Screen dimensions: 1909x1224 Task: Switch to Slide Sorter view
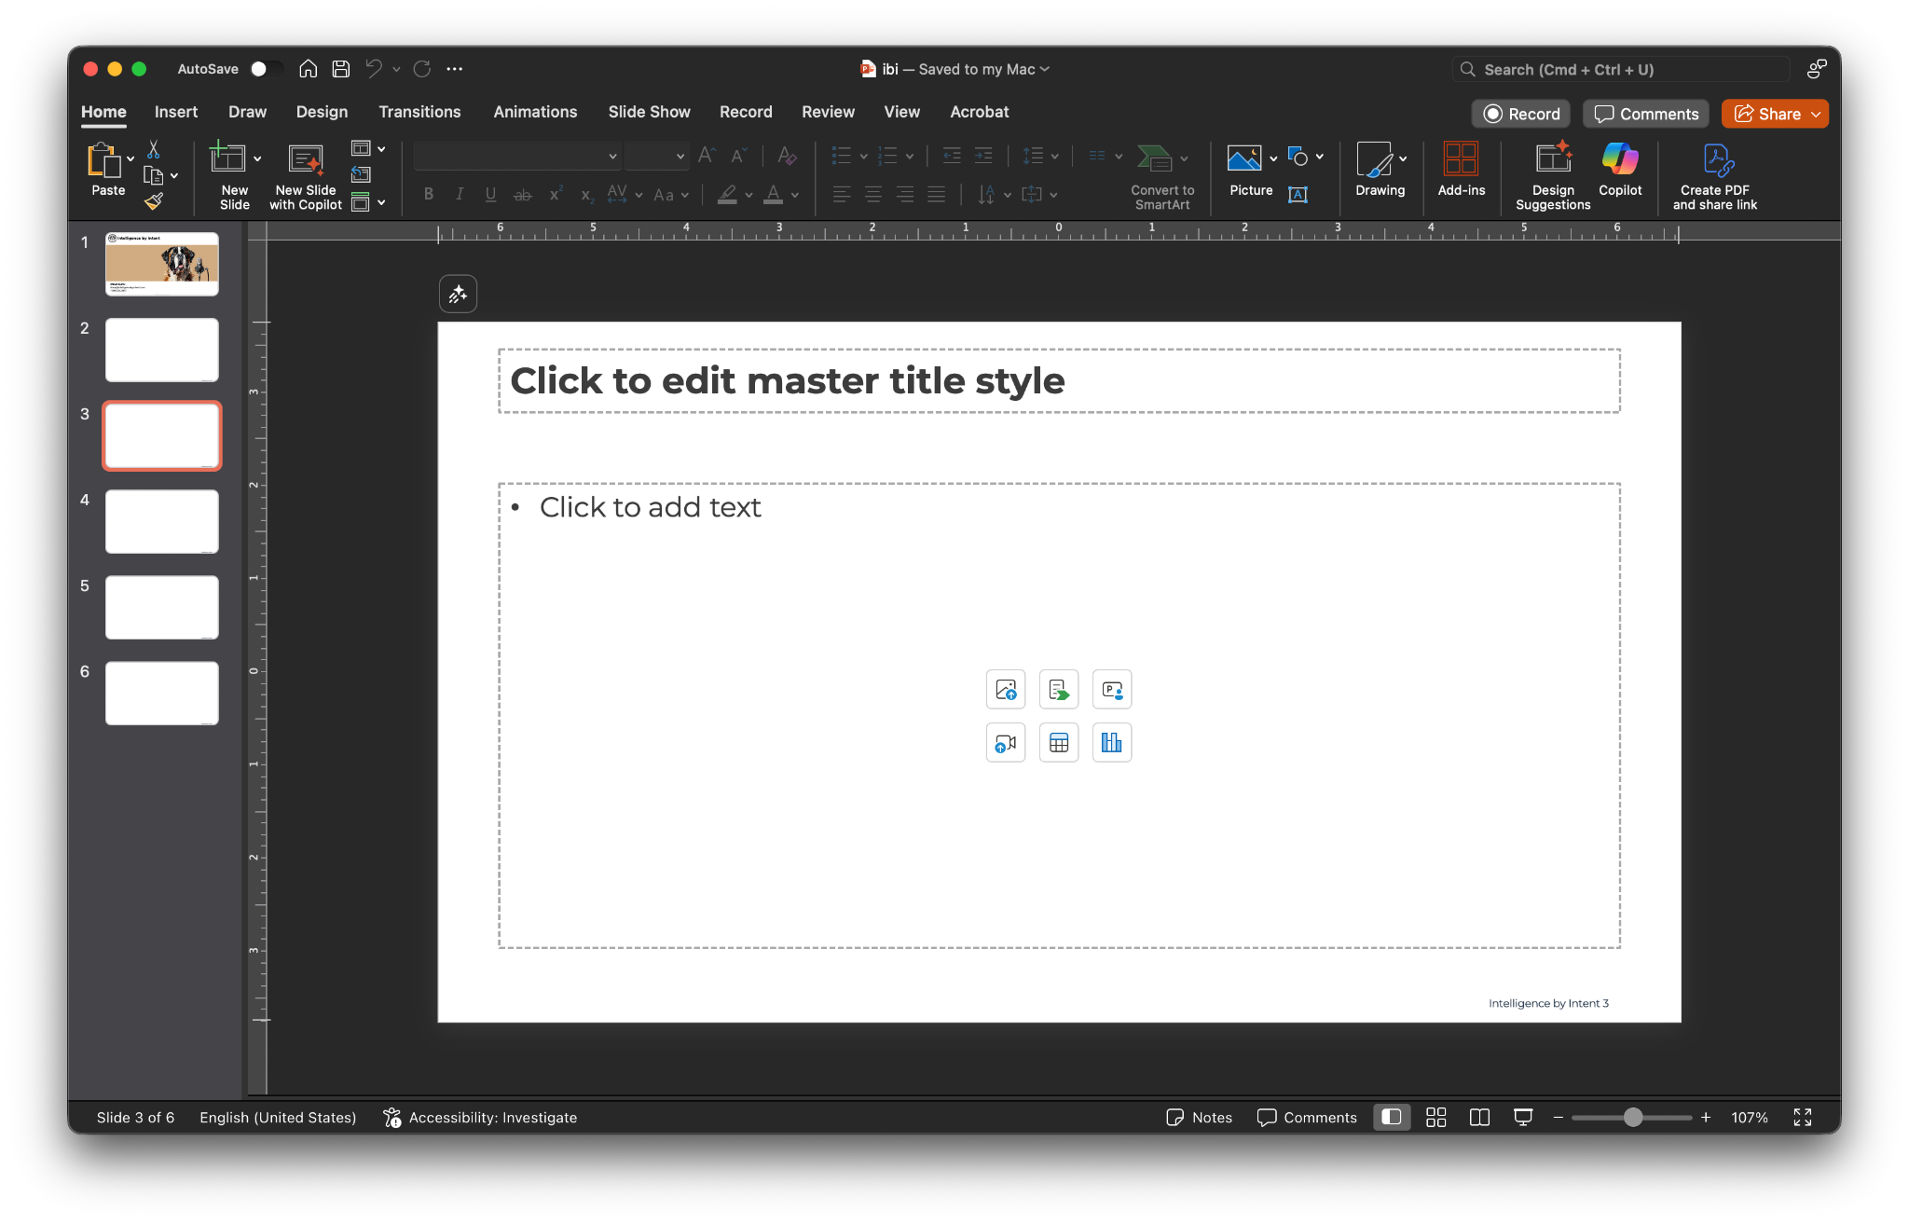tap(1435, 1117)
